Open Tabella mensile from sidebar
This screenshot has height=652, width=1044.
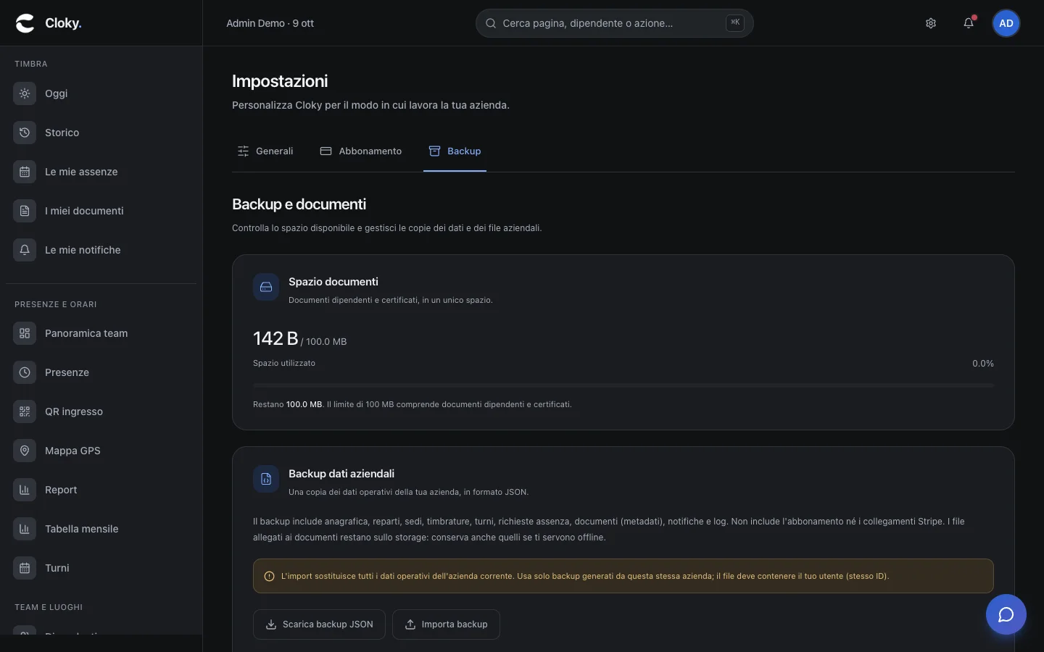tap(101, 529)
